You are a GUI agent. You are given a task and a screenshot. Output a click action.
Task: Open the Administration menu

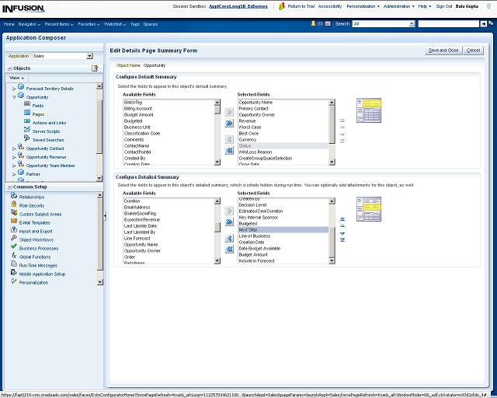(x=398, y=5)
